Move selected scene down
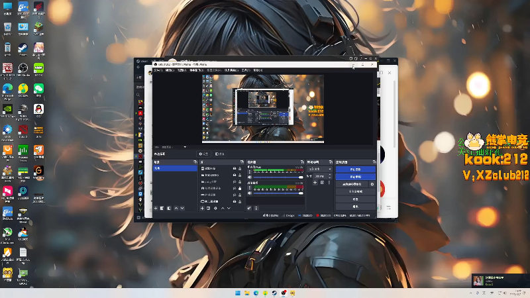This screenshot has height=298, width=530. pos(182,208)
